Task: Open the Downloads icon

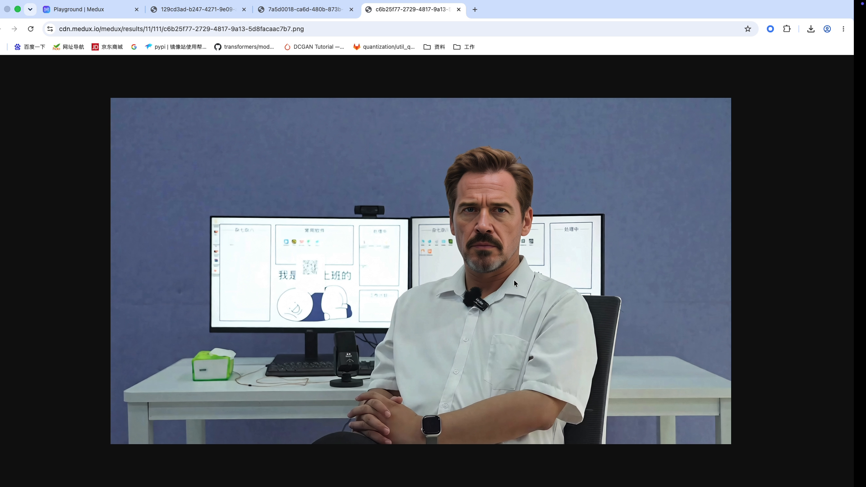Action: [x=811, y=29]
